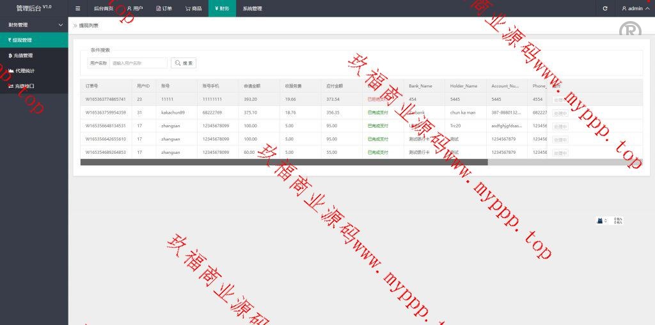The width and height of the screenshot is (655, 325).
Task: Open 系统管理 (System Management)
Action: pyautogui.click(x=252, y=8)
